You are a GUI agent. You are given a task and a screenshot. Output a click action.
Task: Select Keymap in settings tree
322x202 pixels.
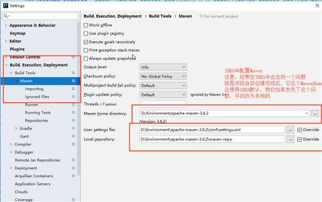pyautogui.click(x=17, y=33)
